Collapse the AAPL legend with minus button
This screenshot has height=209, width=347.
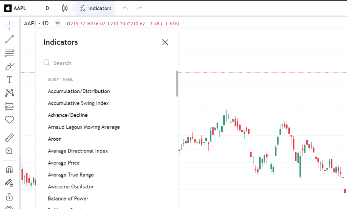pyautogui.click(x=58, y=23)
